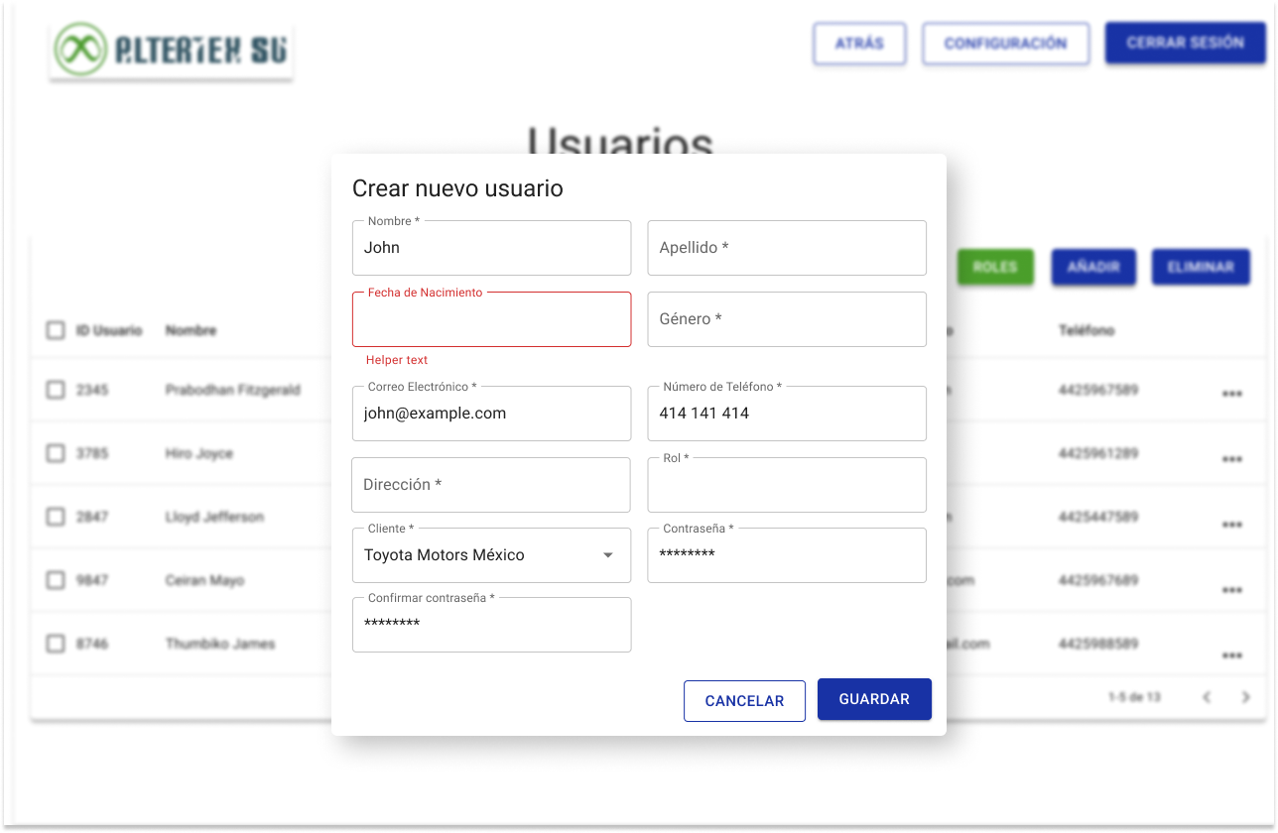Image resolution: width=1278 pixels, height=833 pixels.
Task: Click phone number 4425961289
Action: point(1097,453)
